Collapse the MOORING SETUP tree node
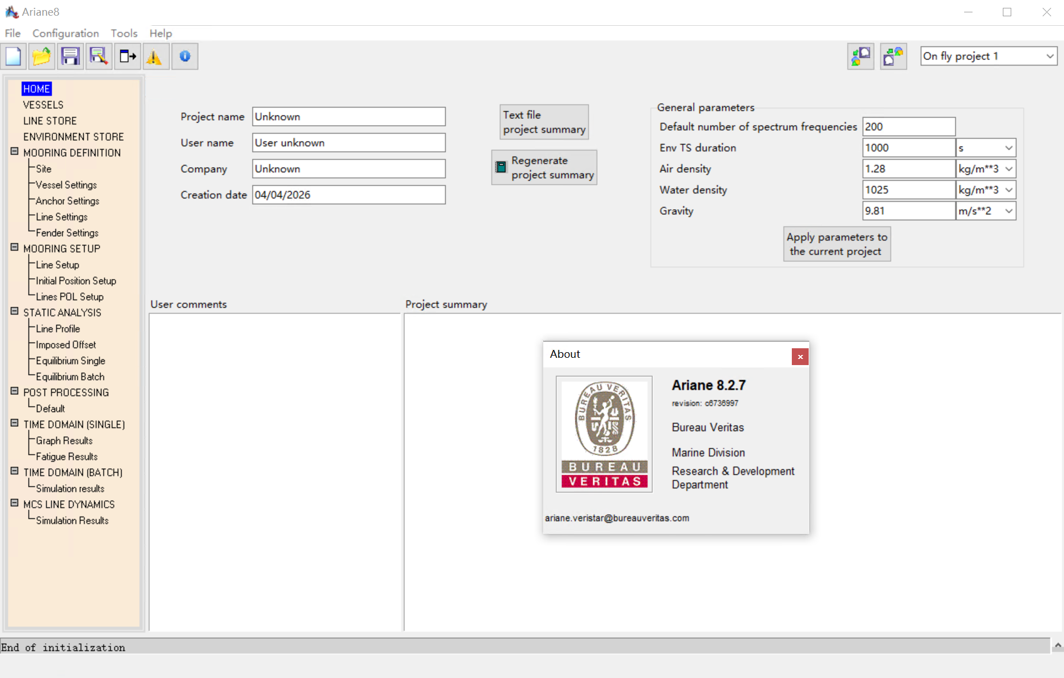This screenshot has height=678, width=1064. pos(15,247)
